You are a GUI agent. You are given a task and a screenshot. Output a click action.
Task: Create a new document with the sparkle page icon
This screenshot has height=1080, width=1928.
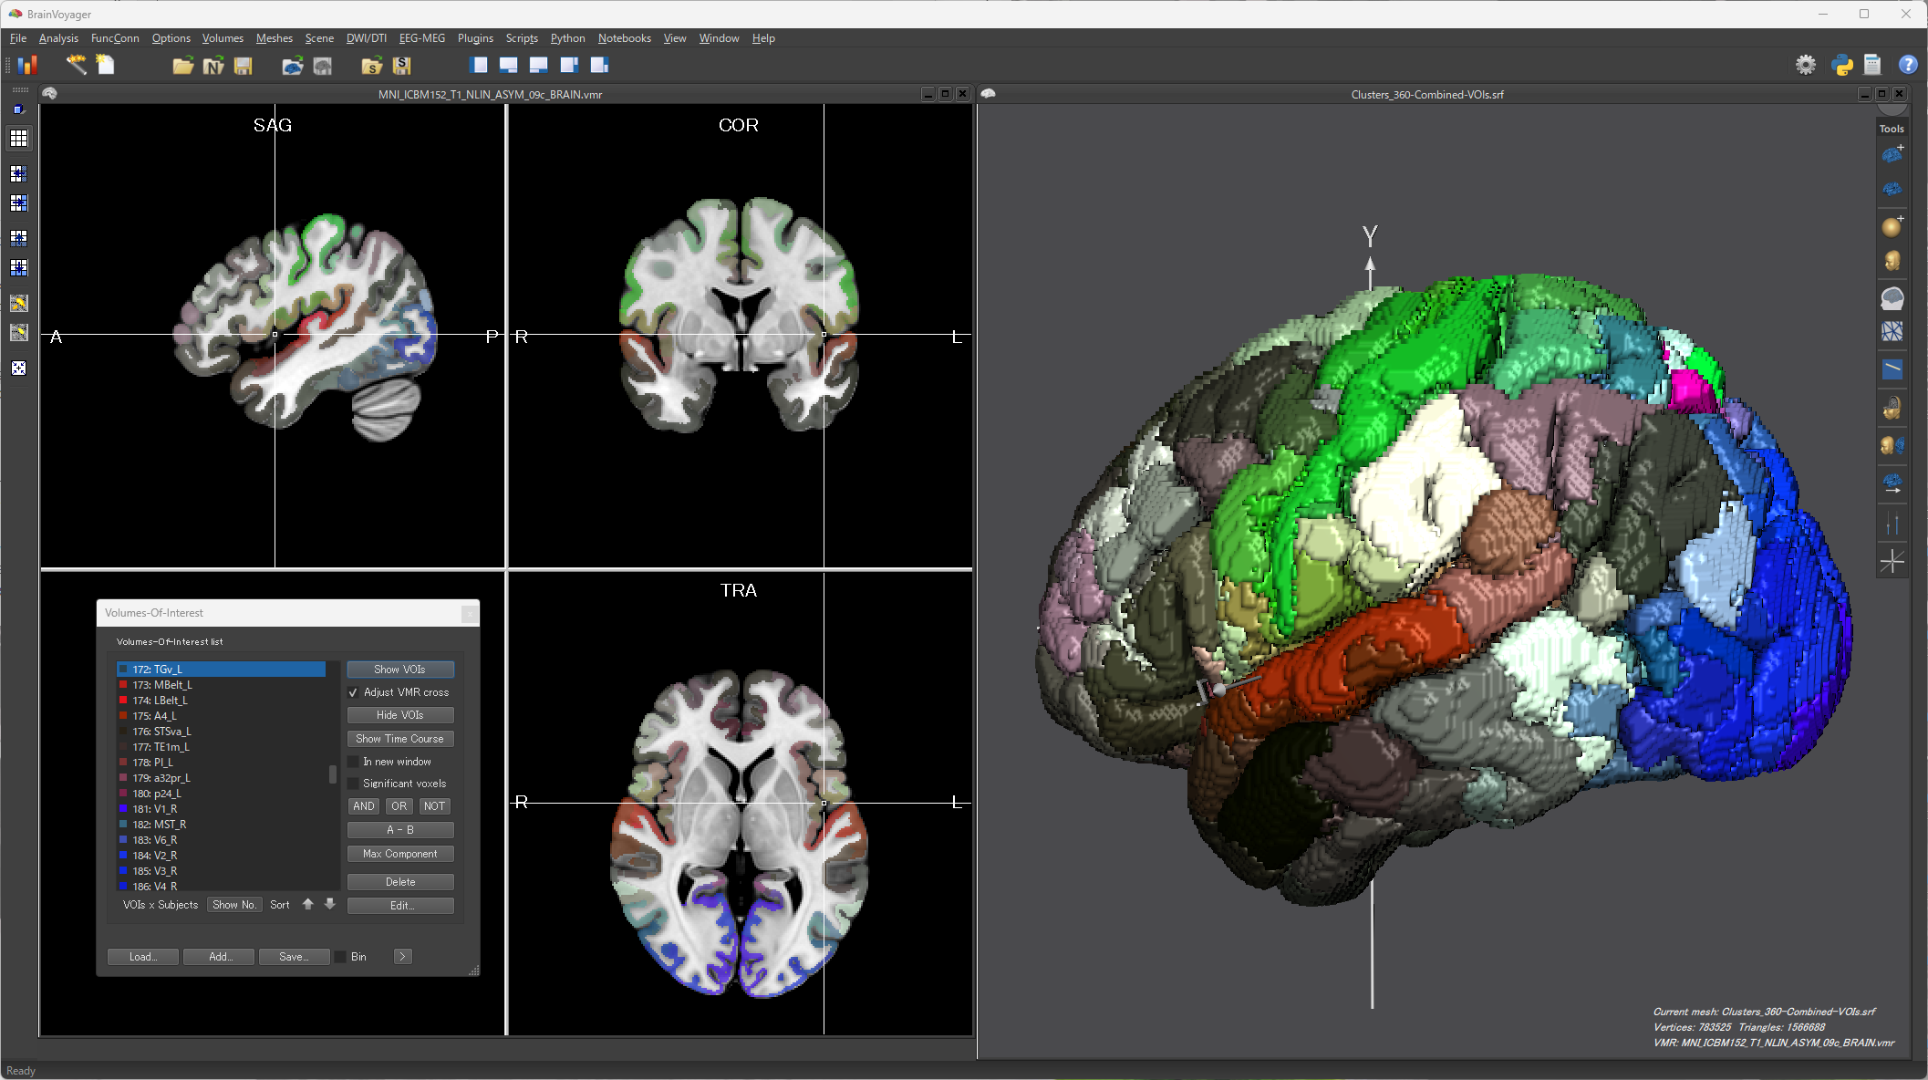106,65
